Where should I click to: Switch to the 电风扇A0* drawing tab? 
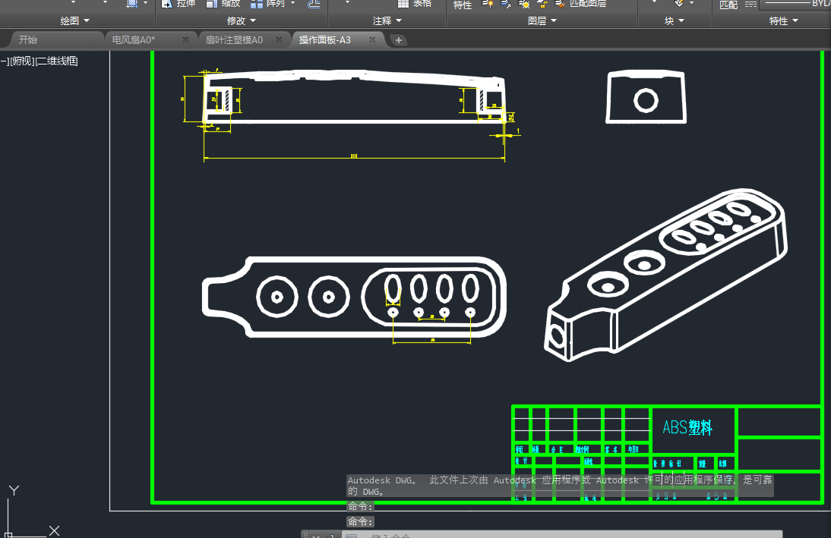(134, 39)
